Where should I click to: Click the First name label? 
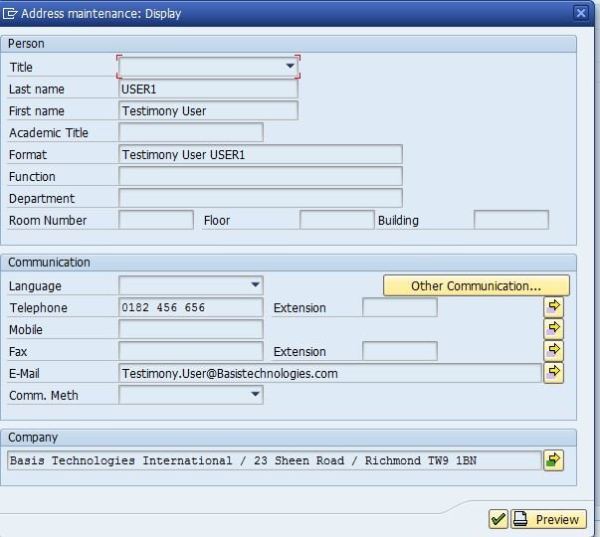[x=37, y=110]
